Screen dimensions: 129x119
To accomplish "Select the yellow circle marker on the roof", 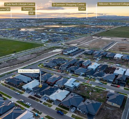I will click(x=40, y=86).
